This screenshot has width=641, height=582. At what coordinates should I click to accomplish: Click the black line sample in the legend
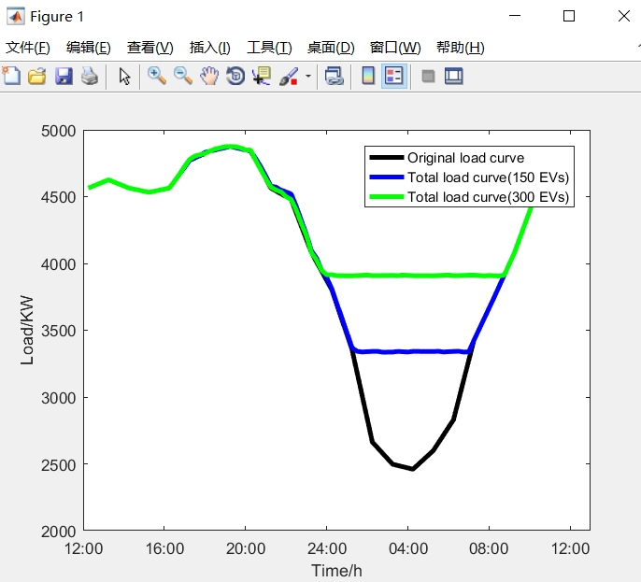click(x=387, y=157)
